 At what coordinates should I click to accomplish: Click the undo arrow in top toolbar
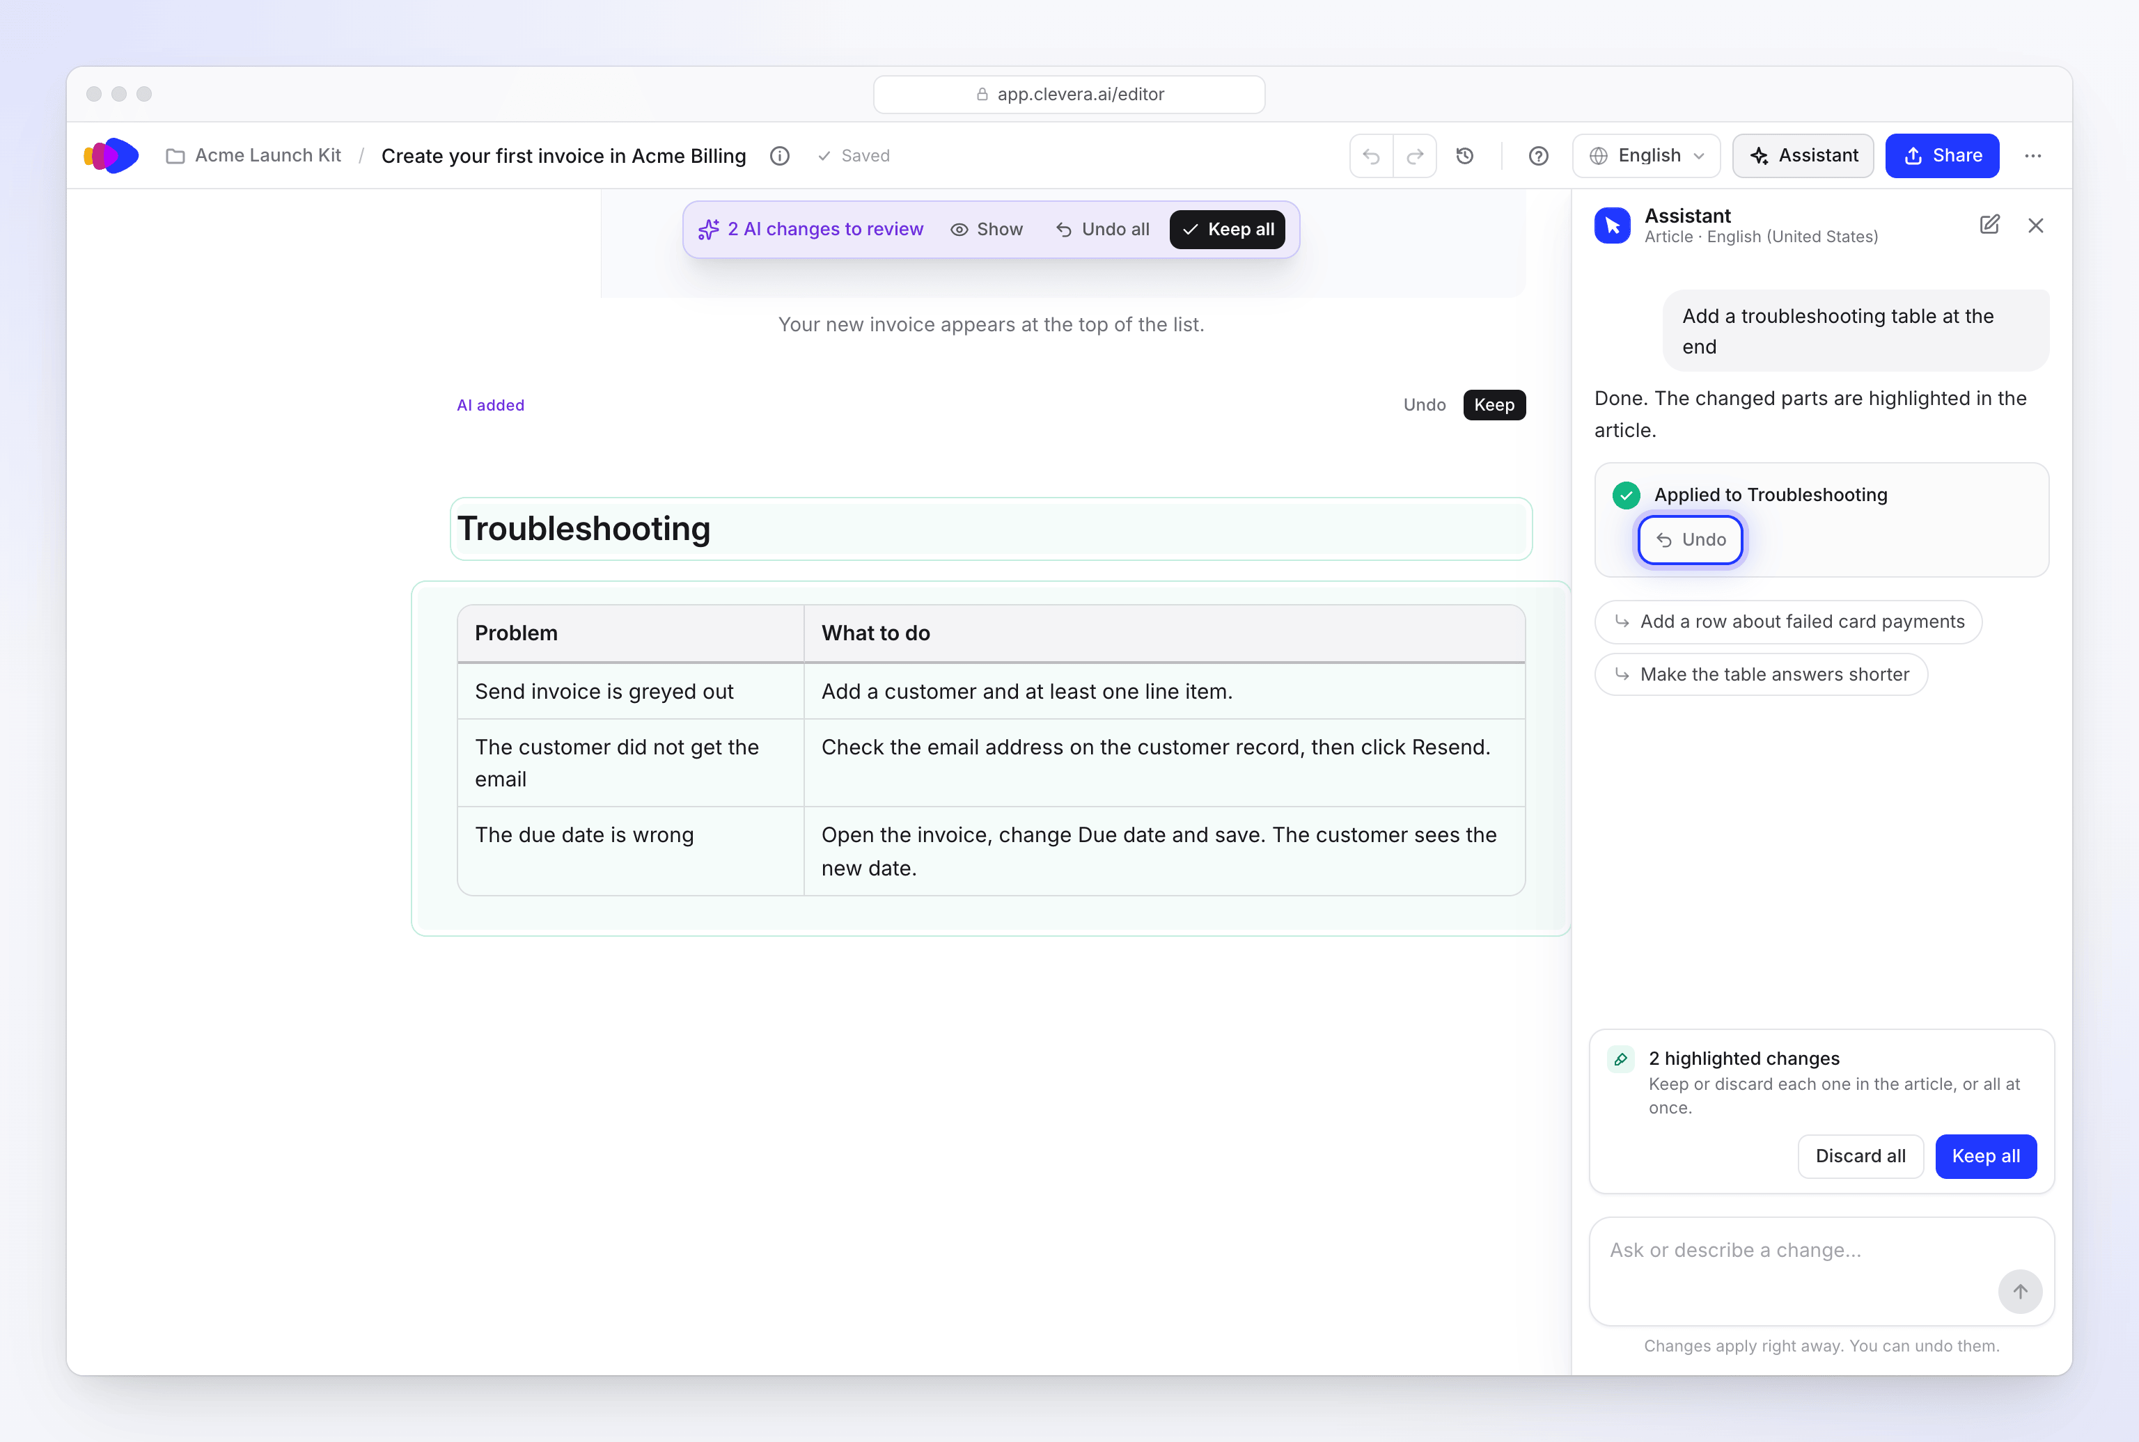point(1371,155)
